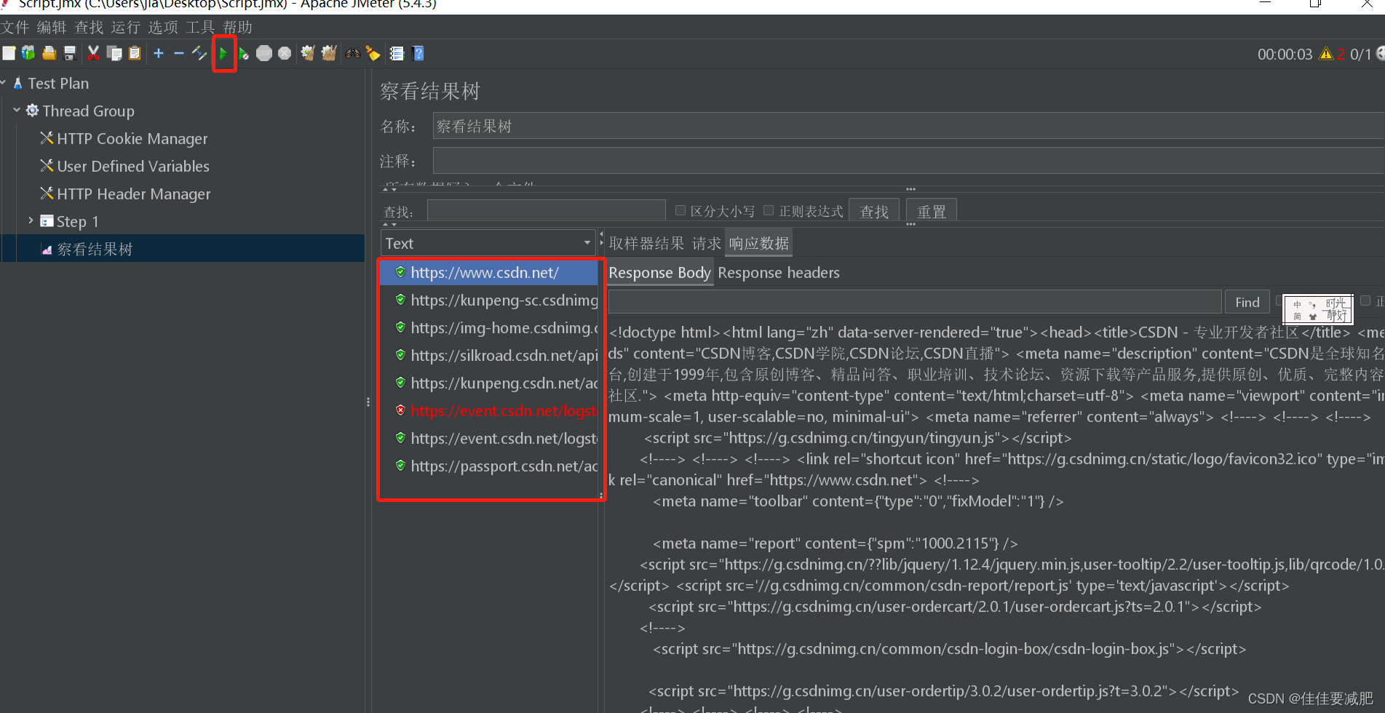Open the templates icon
Screen dimensions: 1385x713
tap(28, 53)
